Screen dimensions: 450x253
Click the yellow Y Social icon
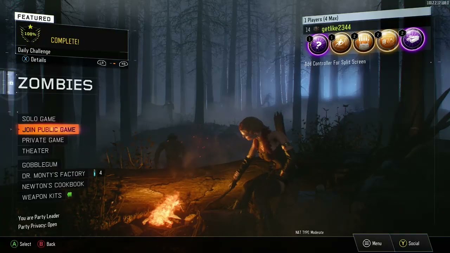coord(403,243)
